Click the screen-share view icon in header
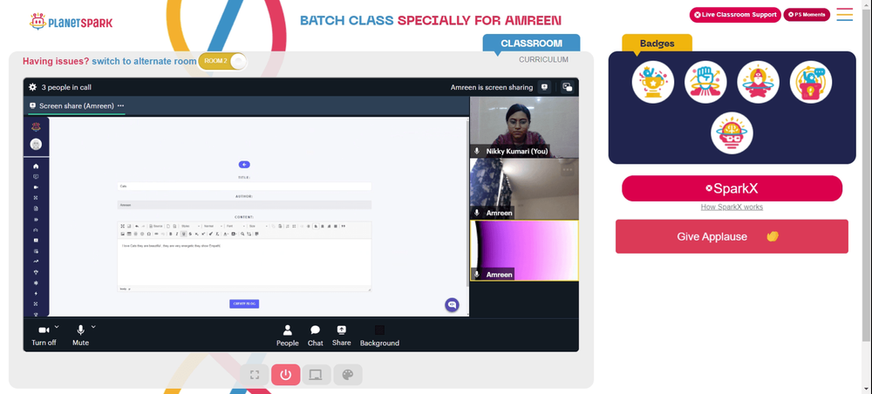Image resolution: width=872 pixels, height=394 pixels. (x=544, y=87)
